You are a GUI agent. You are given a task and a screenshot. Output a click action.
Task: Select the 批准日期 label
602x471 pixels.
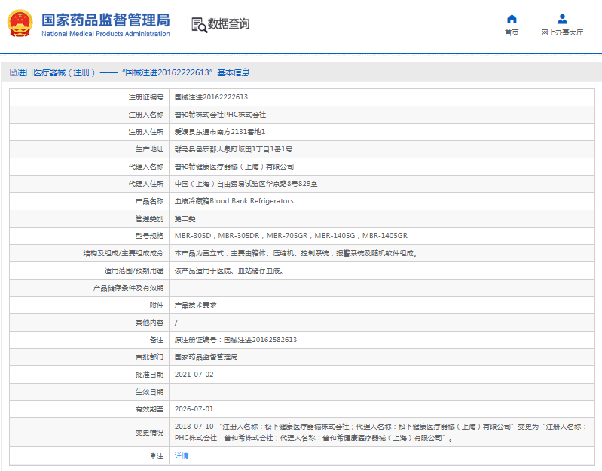click(149, 375)
